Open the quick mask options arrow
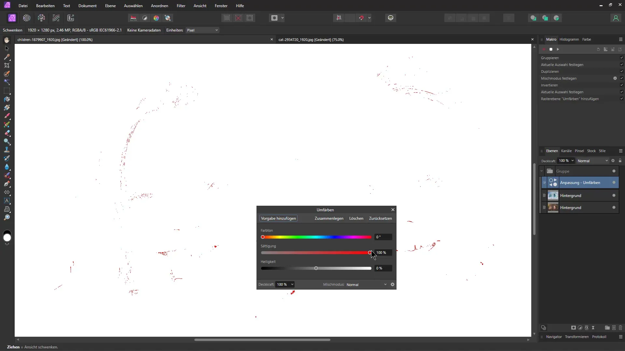 [283, 18]
